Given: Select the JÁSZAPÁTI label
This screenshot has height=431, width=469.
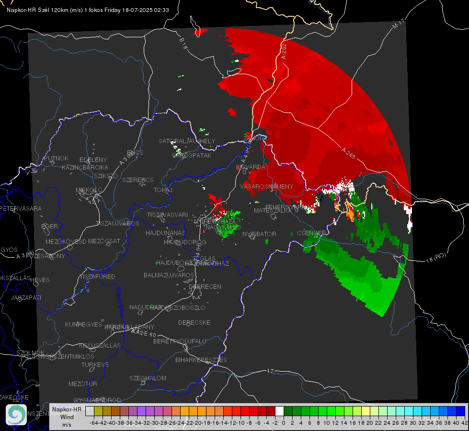Looking at the screenshot, I should coord(26,297).
